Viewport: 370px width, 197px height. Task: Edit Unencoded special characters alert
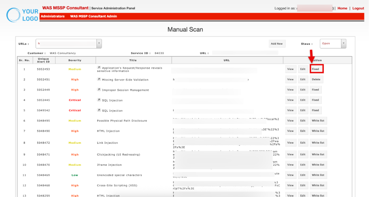[x=303, y=175]
